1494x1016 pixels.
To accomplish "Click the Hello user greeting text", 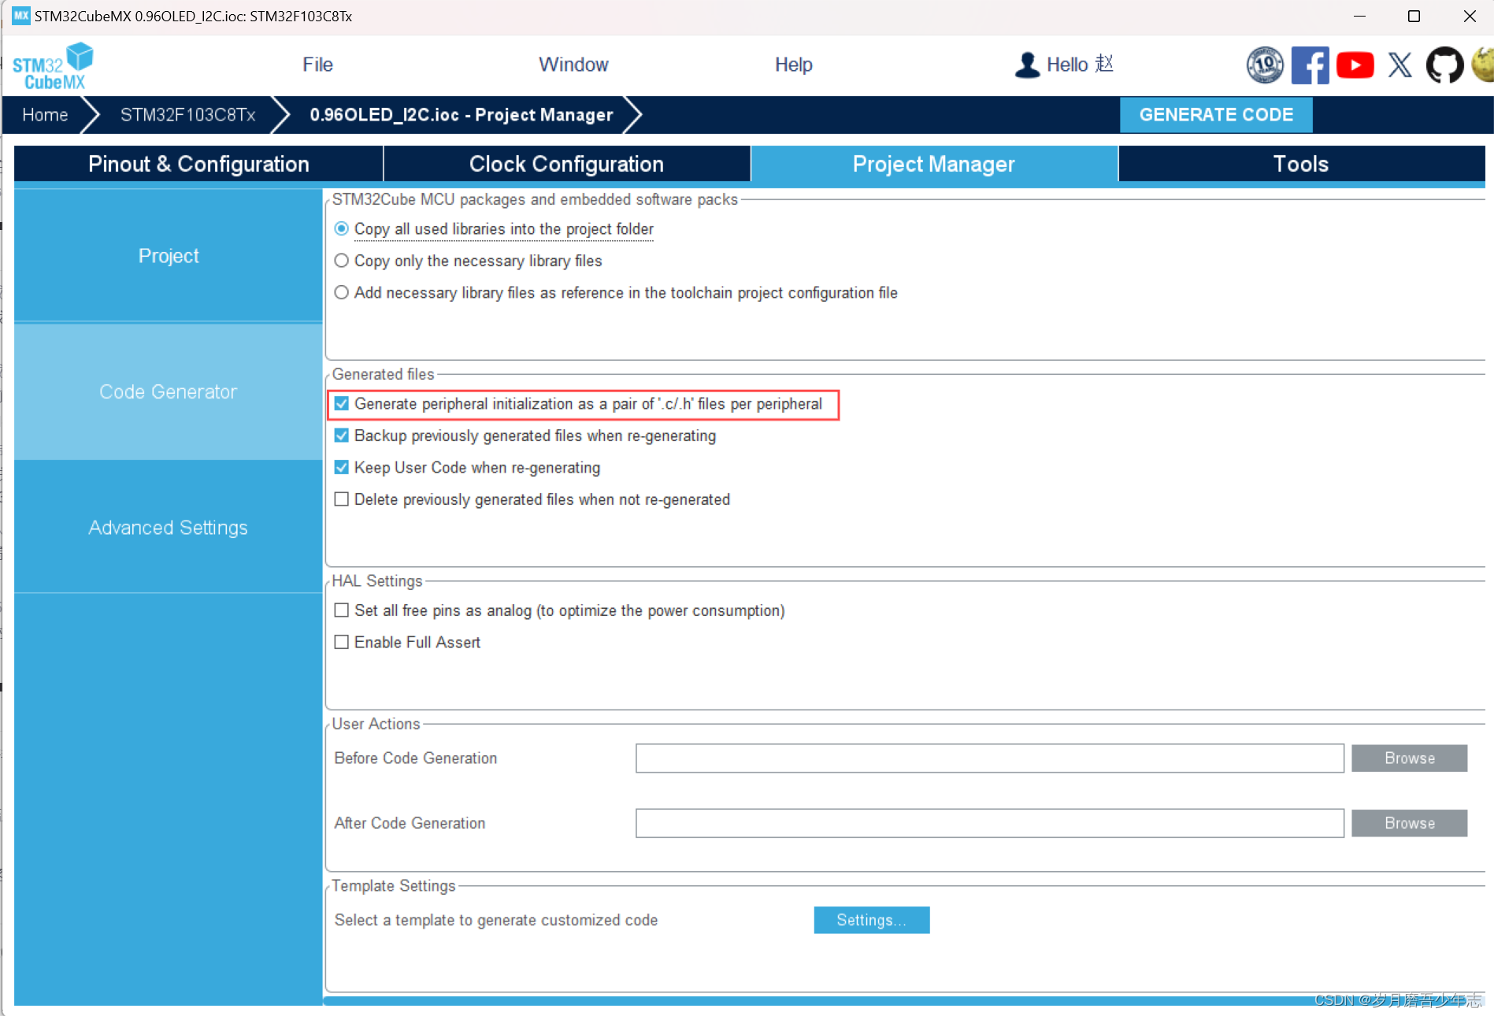I will [1080, 65].
